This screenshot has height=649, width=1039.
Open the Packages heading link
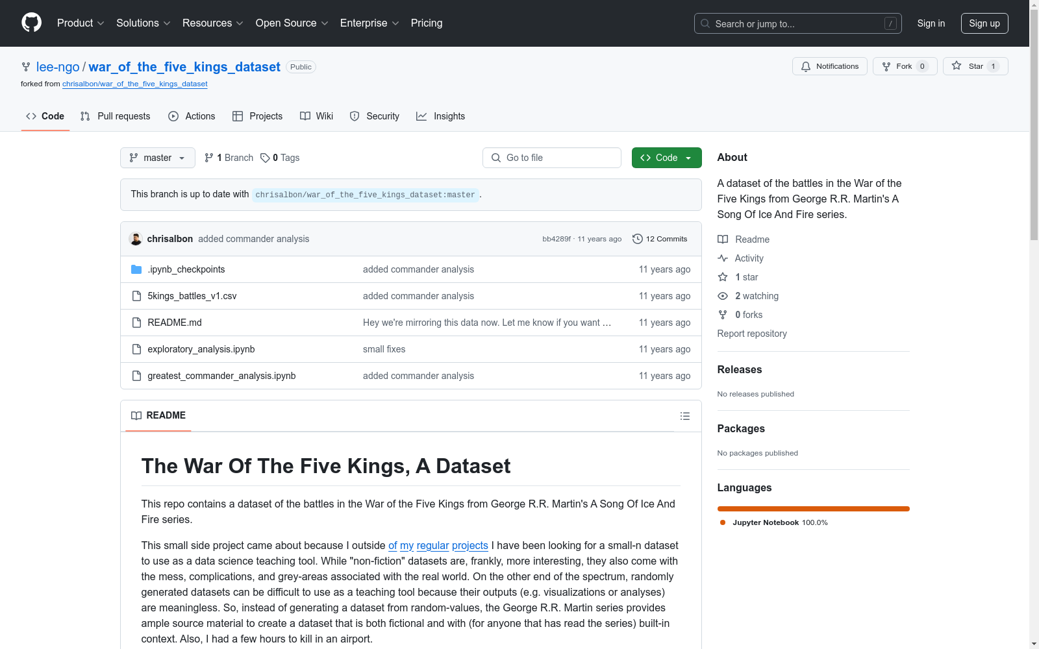coord(741,429)
